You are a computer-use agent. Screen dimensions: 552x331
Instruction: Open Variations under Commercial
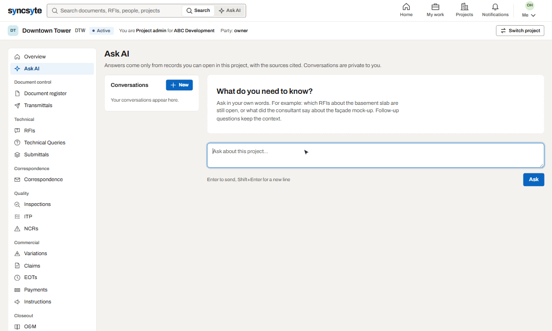[x=52, y=253]
